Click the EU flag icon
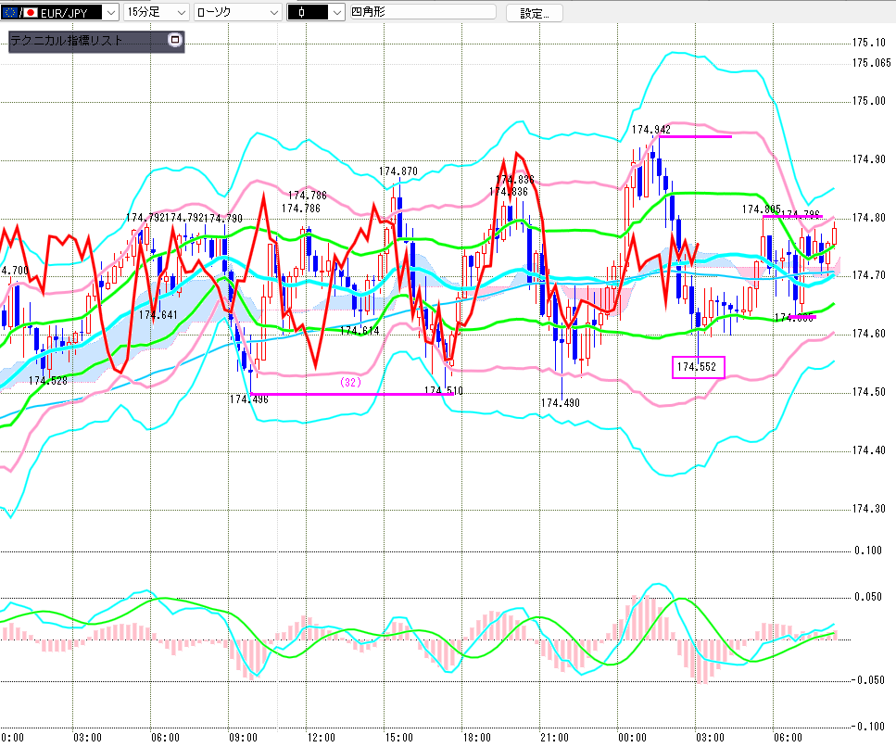The width and height of the screenshot is (896, 747). tap(11, 13)
